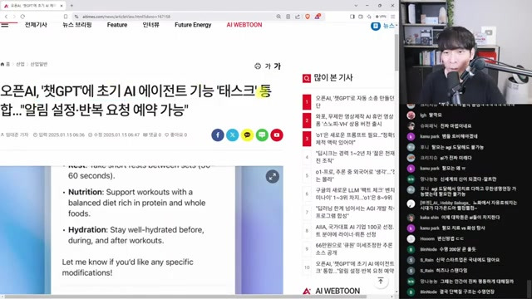This screenshot has width=532, height=299.
Task: Open a new browser tab with plus
Action: [x=71, y=6]
